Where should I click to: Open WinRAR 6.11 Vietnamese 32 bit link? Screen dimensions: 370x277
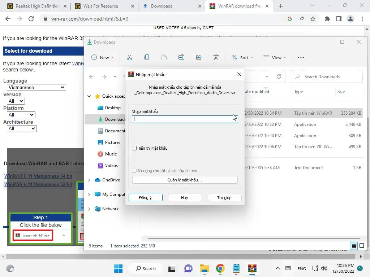click(x=38, y=184)
